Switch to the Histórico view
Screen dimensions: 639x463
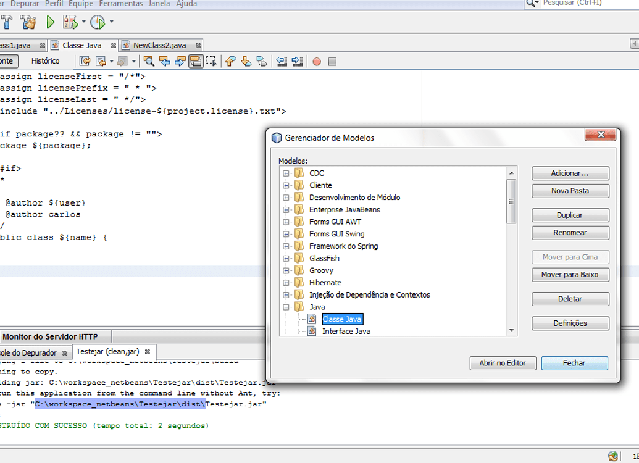pos(45,61)
